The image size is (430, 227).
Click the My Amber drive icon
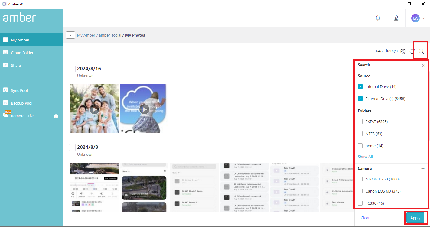[x=5, y=40]
